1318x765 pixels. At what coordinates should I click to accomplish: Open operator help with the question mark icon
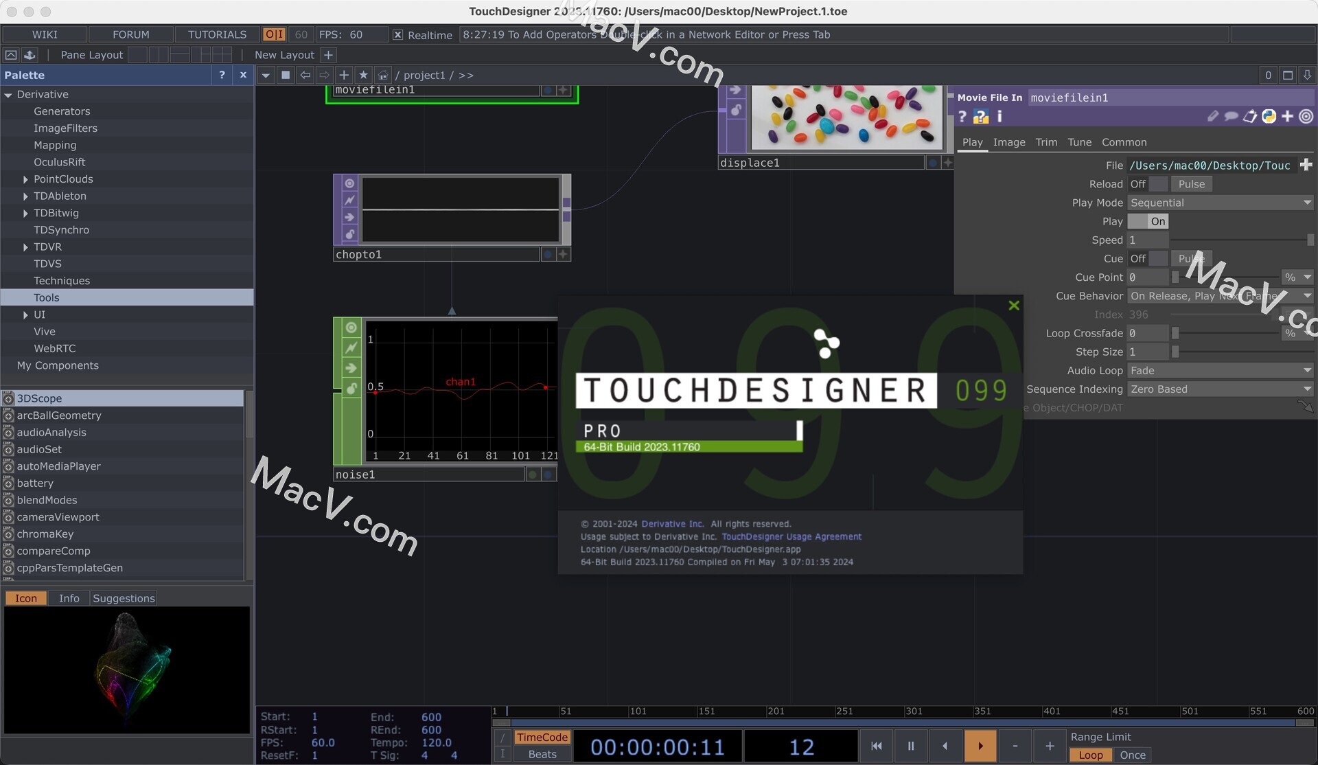point(962,117)
